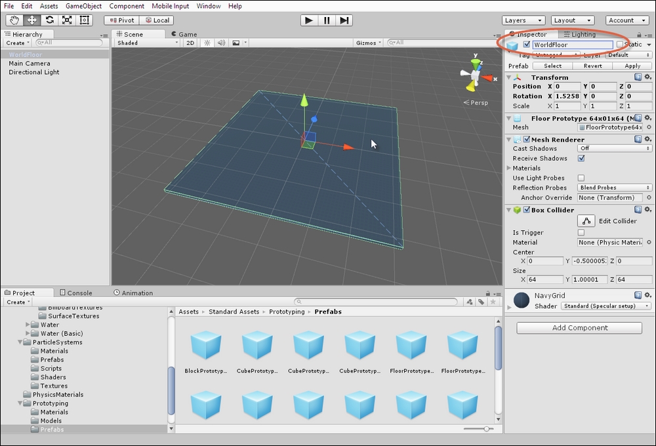Image resolution: width=656 pixels, height=446 pixels.
Task: Open the Cast Shadows dropdown
Action: (614, 148)
